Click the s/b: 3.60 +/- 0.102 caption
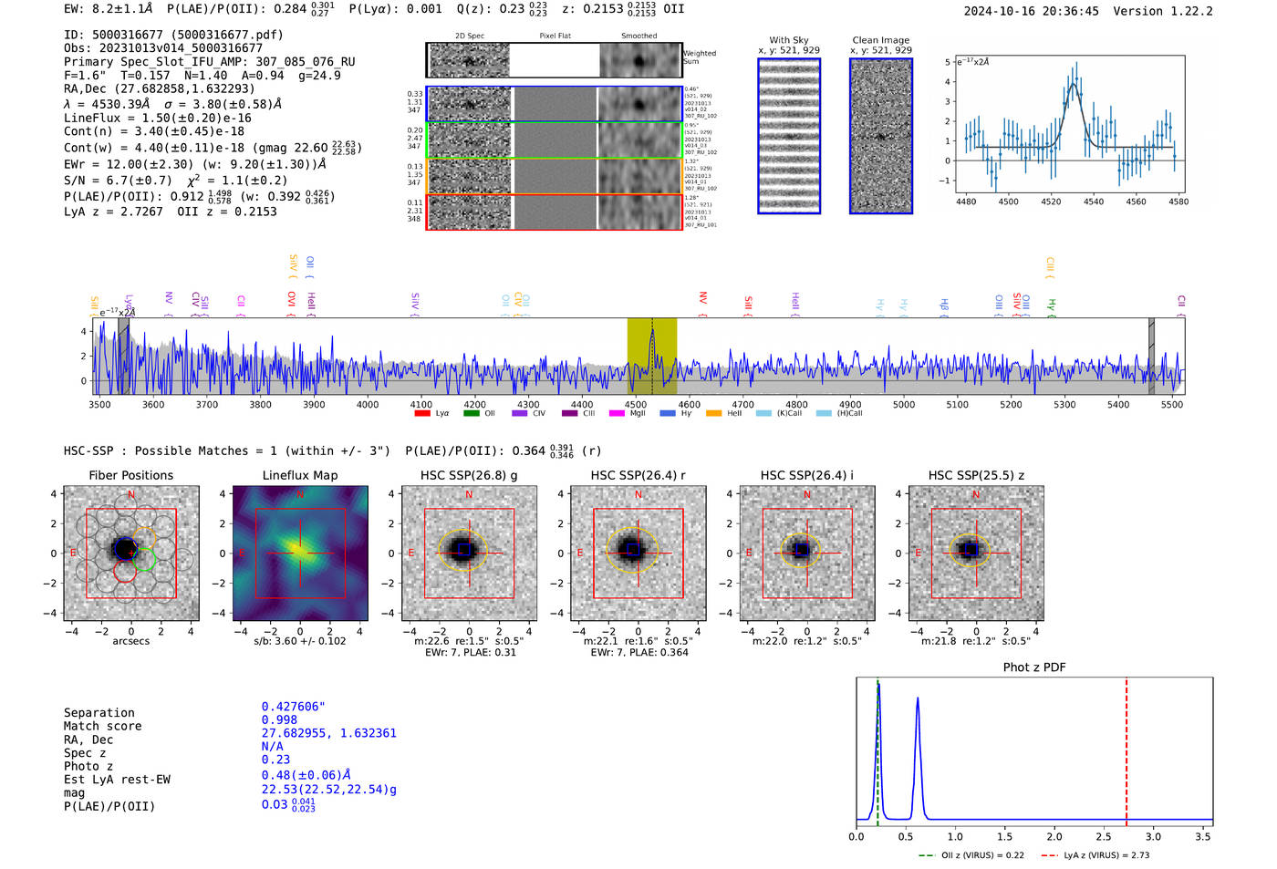Screen dimensions: 1277x869 [300, 641]
